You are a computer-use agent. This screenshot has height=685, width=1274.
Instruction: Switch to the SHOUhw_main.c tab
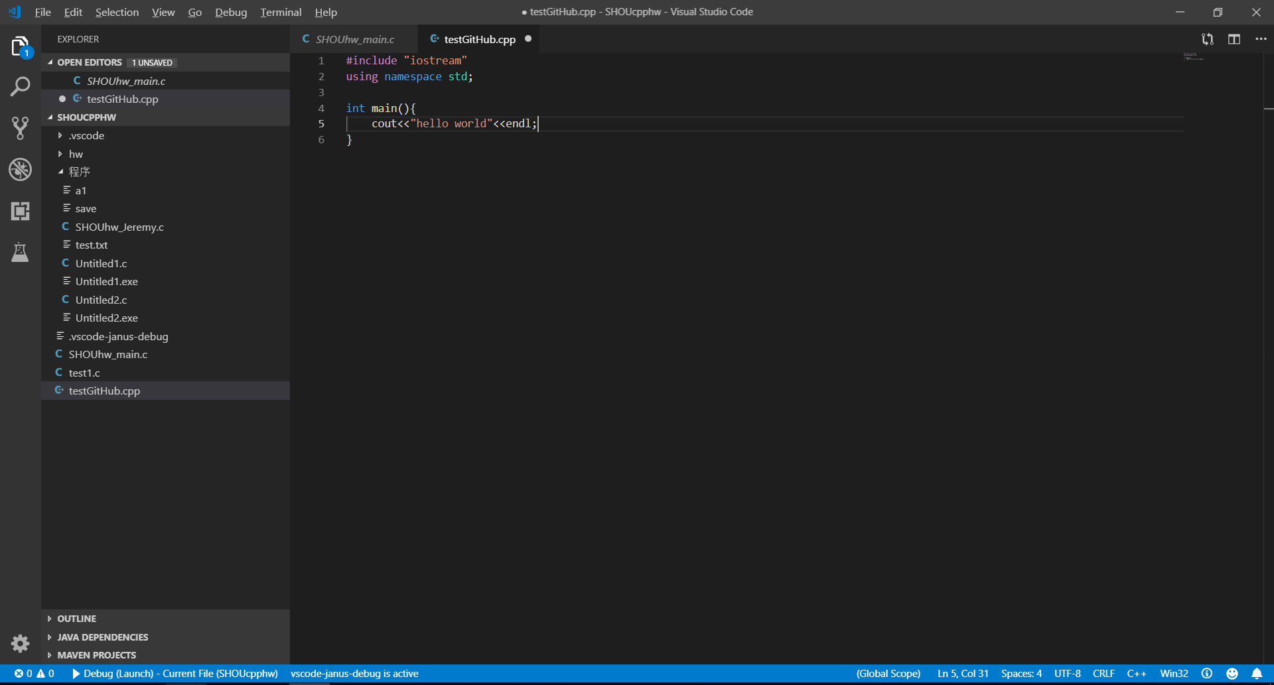pyautogui.click(x=354, y=39)
